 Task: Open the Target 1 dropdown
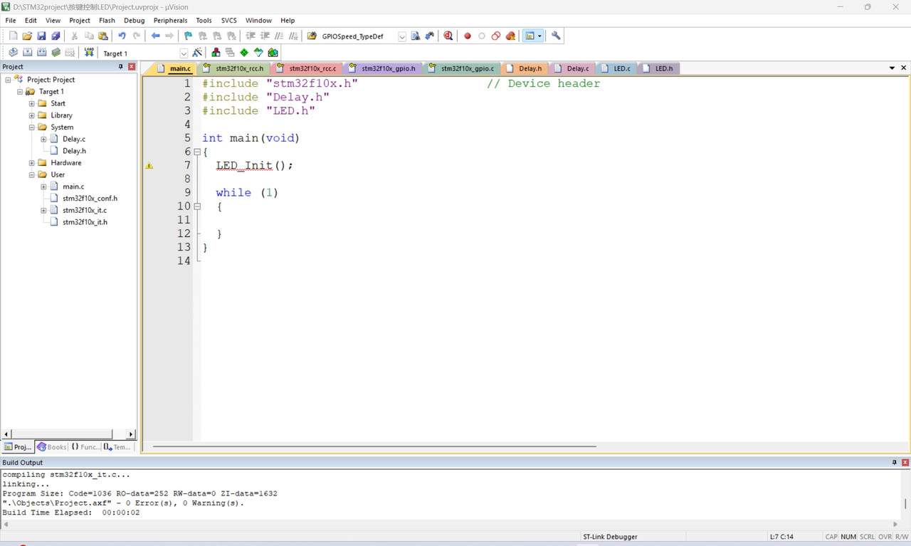[184, 53]
